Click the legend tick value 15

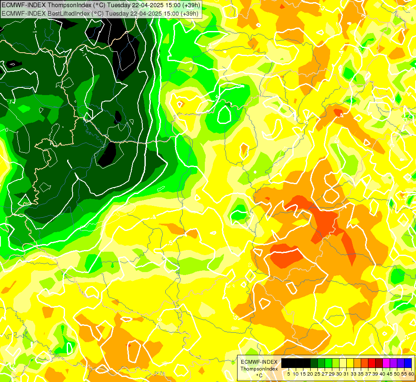[303, 374]
